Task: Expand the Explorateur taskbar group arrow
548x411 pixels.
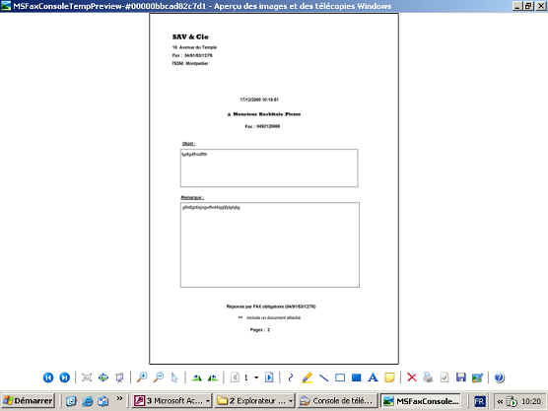Action: click(290, 401)
